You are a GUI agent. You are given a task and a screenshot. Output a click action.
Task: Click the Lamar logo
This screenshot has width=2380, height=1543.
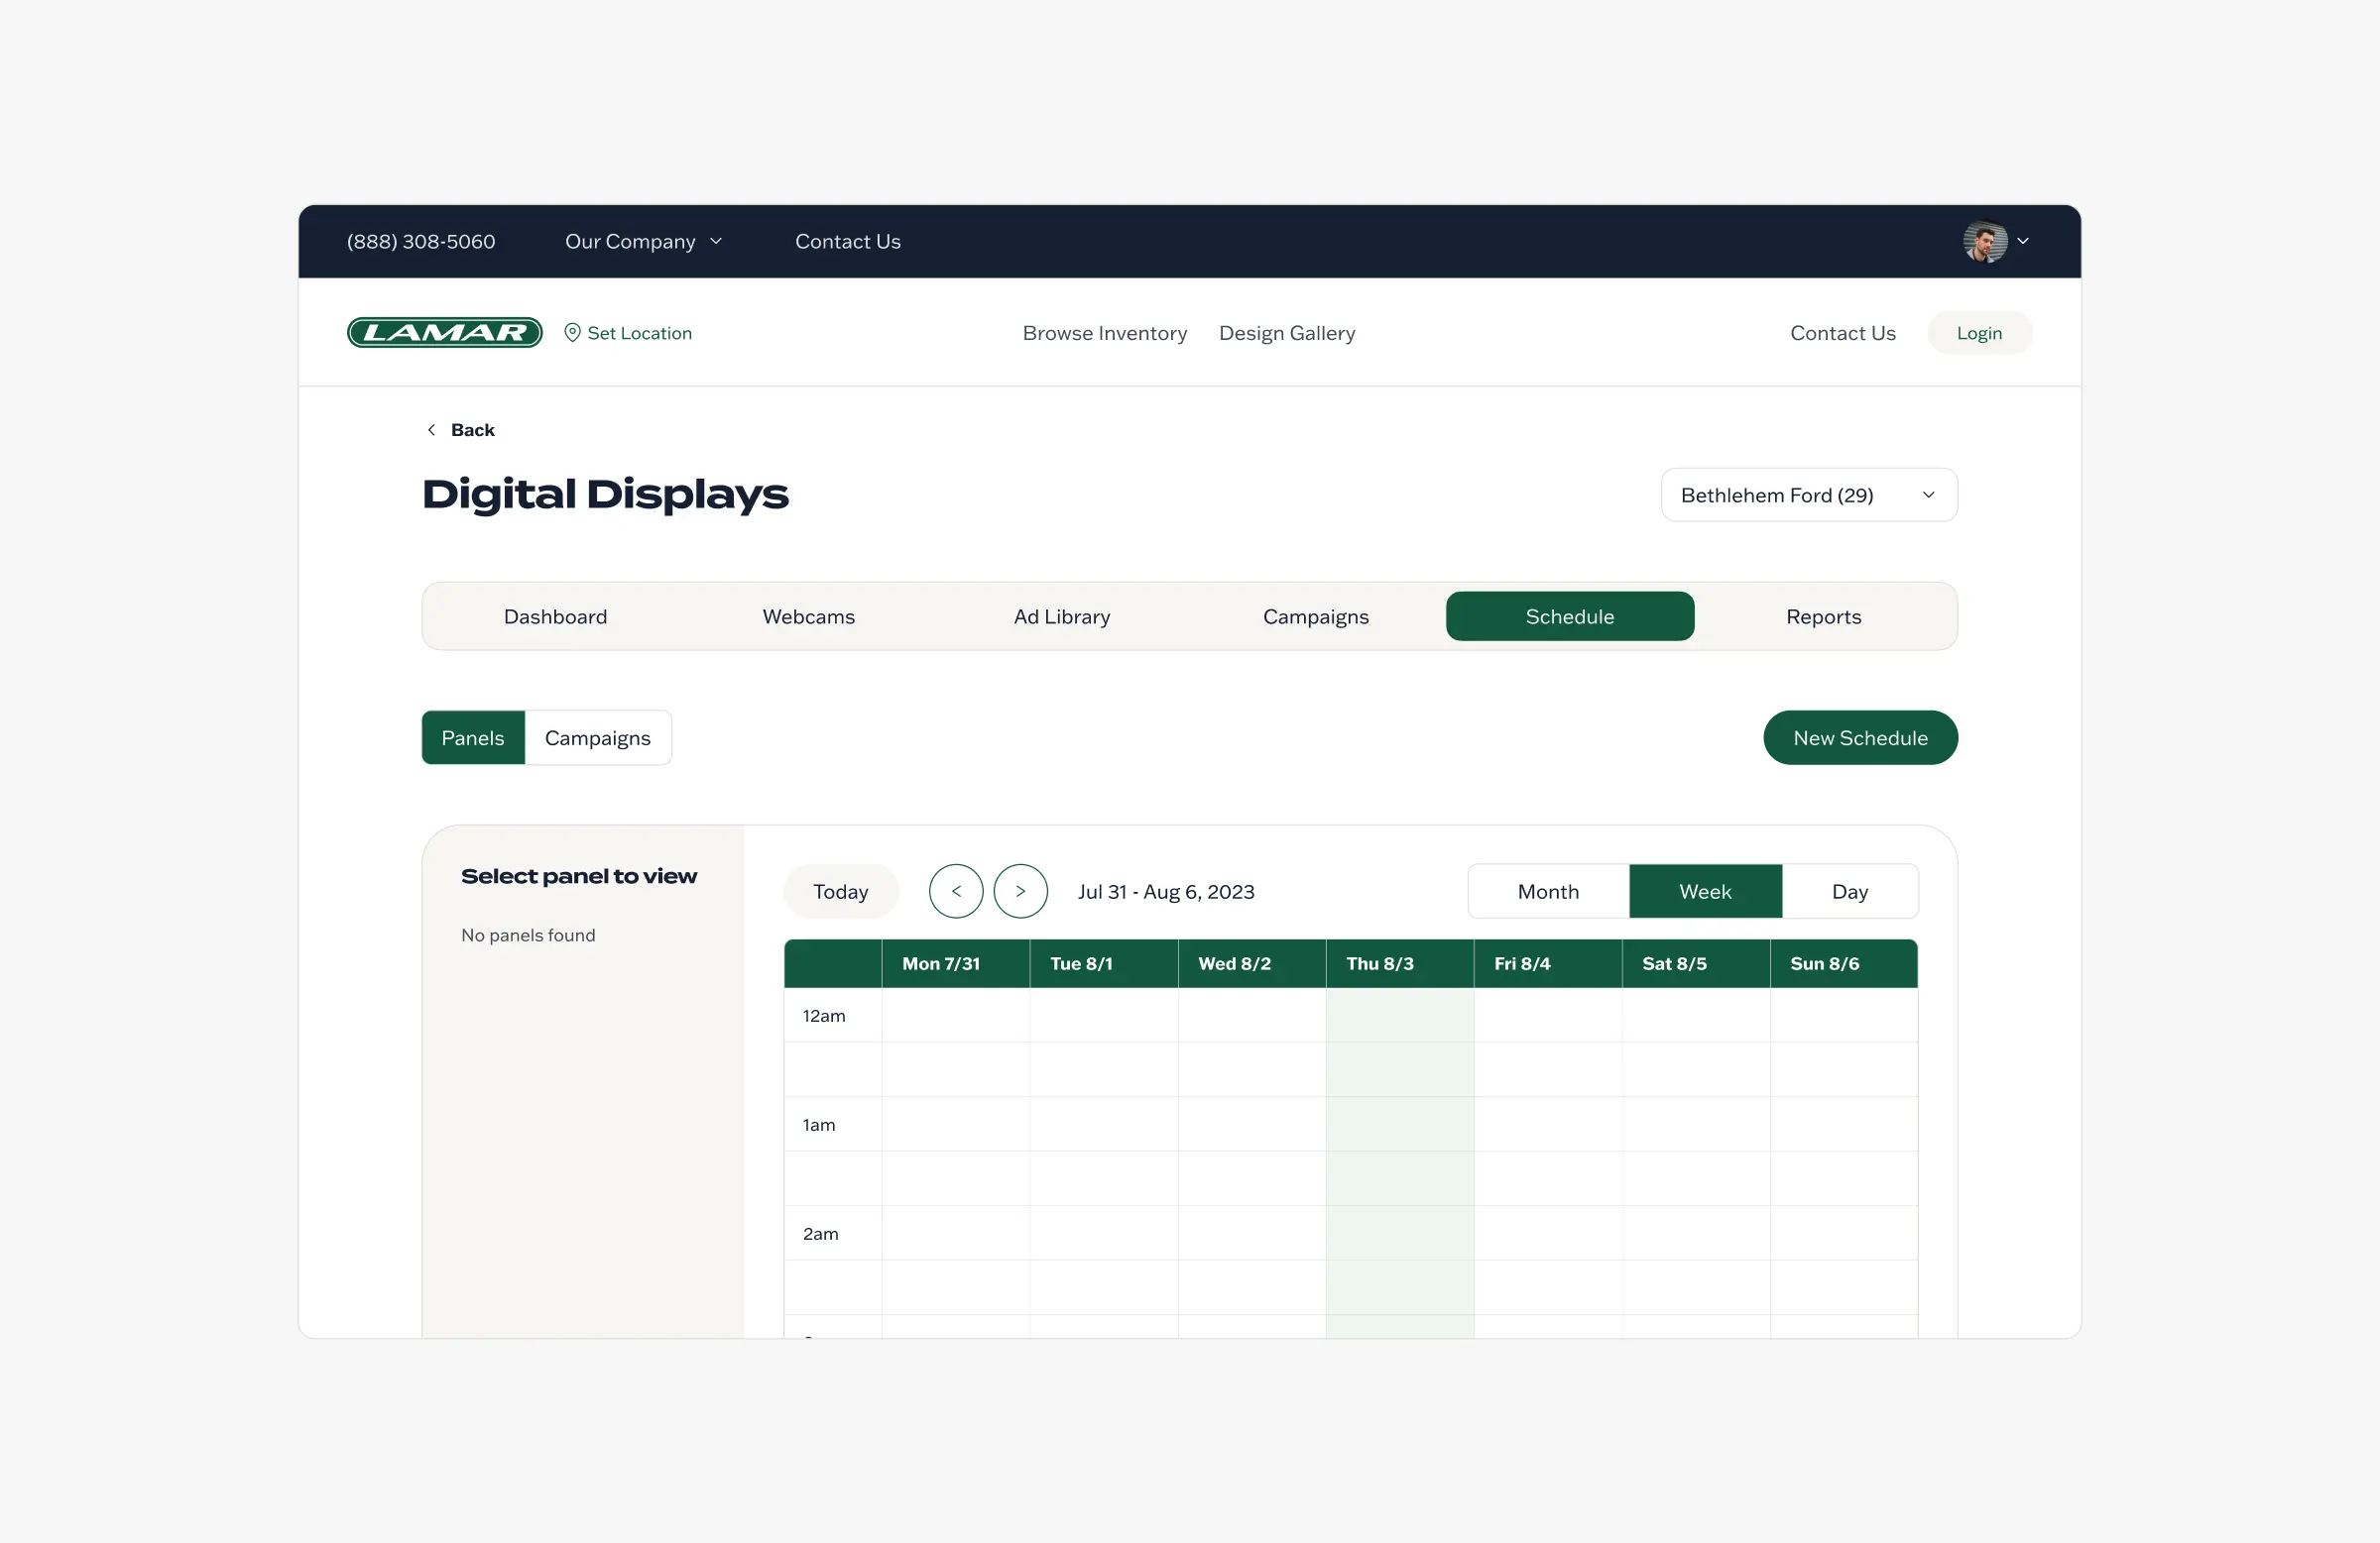coord(444,333)
